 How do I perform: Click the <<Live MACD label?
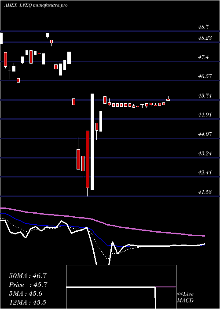coord(185,298)
